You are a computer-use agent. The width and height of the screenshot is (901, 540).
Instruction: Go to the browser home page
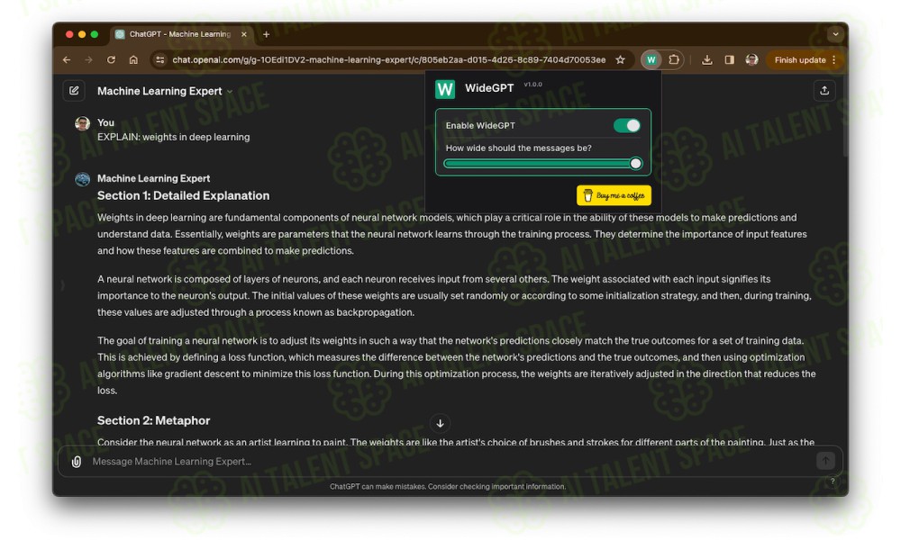(133, 59)
